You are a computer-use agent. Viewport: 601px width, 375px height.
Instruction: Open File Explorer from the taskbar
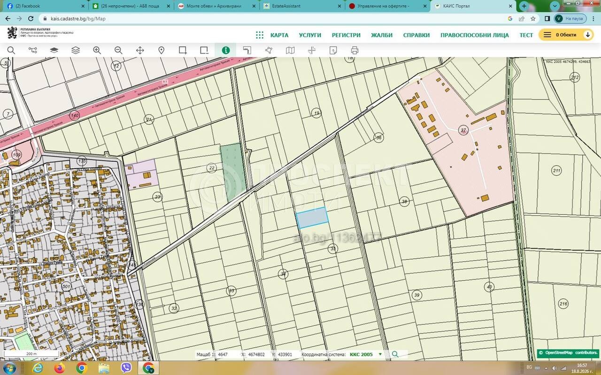click(x=104, y=368)
